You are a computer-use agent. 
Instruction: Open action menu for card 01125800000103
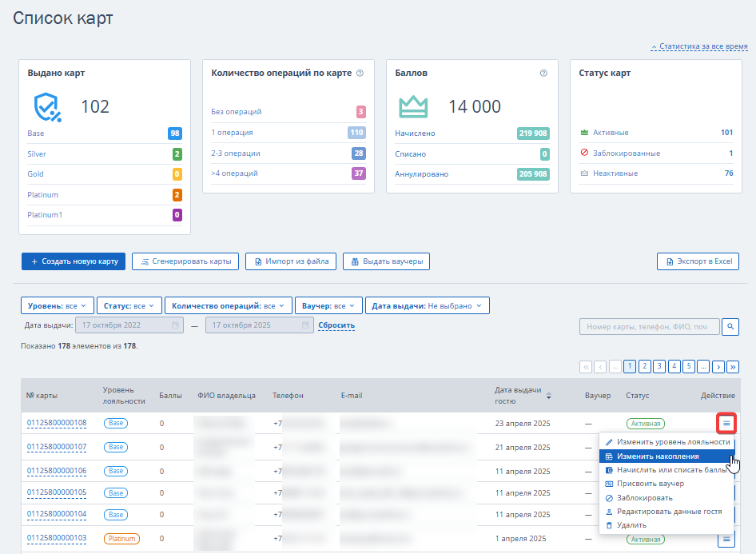[x=726, y=540]
